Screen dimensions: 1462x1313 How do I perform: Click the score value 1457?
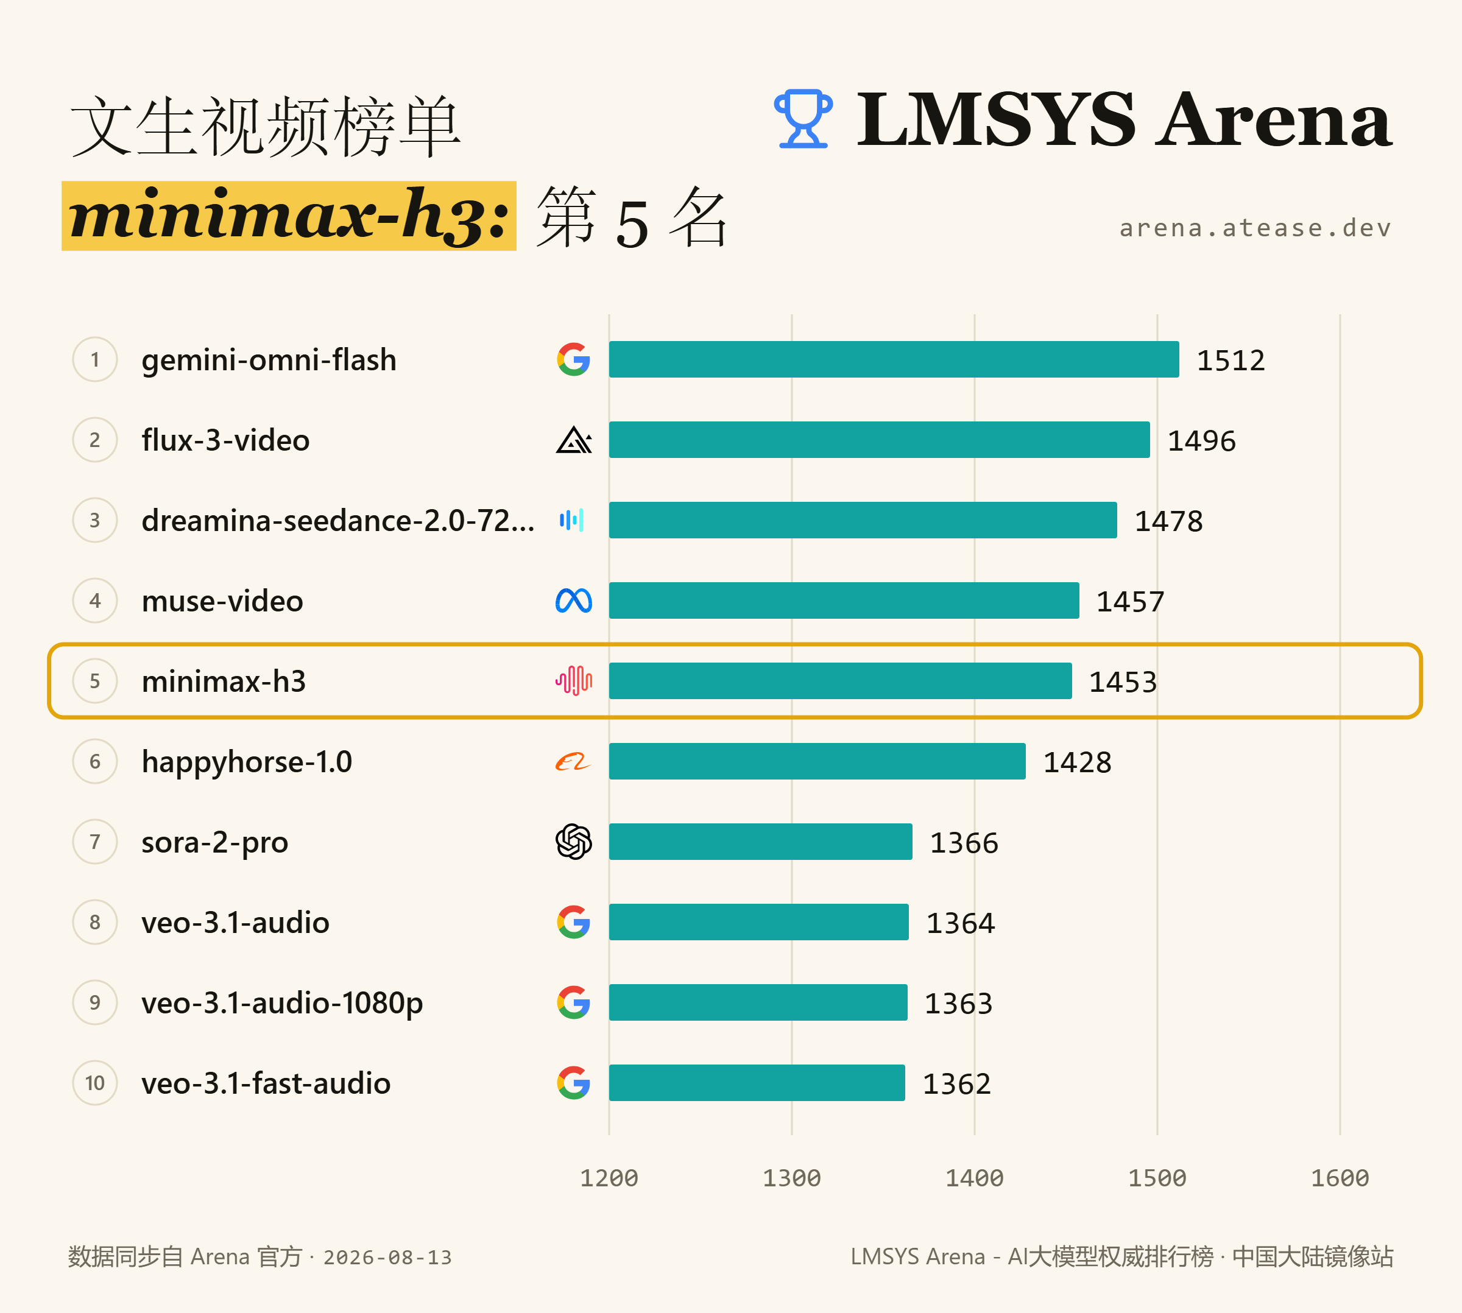(x=1131, y=602)
